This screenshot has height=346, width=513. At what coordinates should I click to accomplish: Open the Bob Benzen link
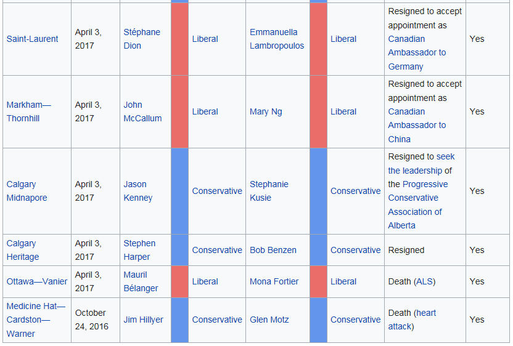click(x=273, y=250)
